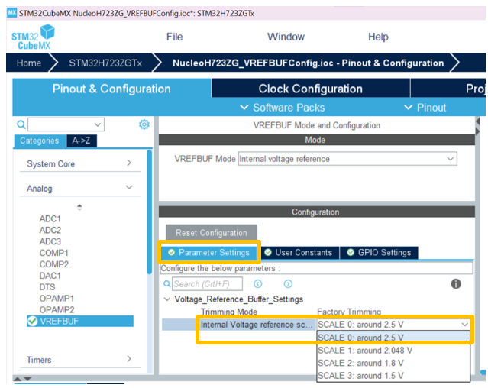Open the User Constants tab
Viewport: 488px width, 388px height.
tap(299, 252)
